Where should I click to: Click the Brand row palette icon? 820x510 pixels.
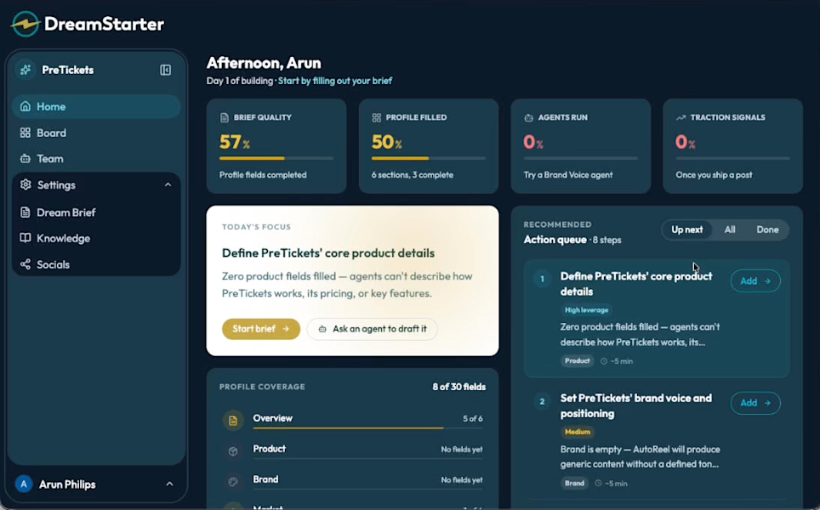[x=233, y=482]
